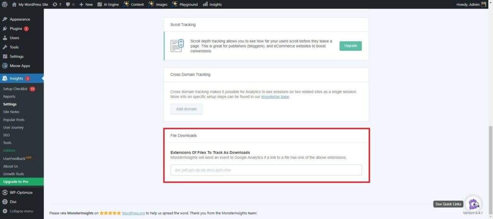
Task: Open the User Journey submenu
Action: coord(13,127)
